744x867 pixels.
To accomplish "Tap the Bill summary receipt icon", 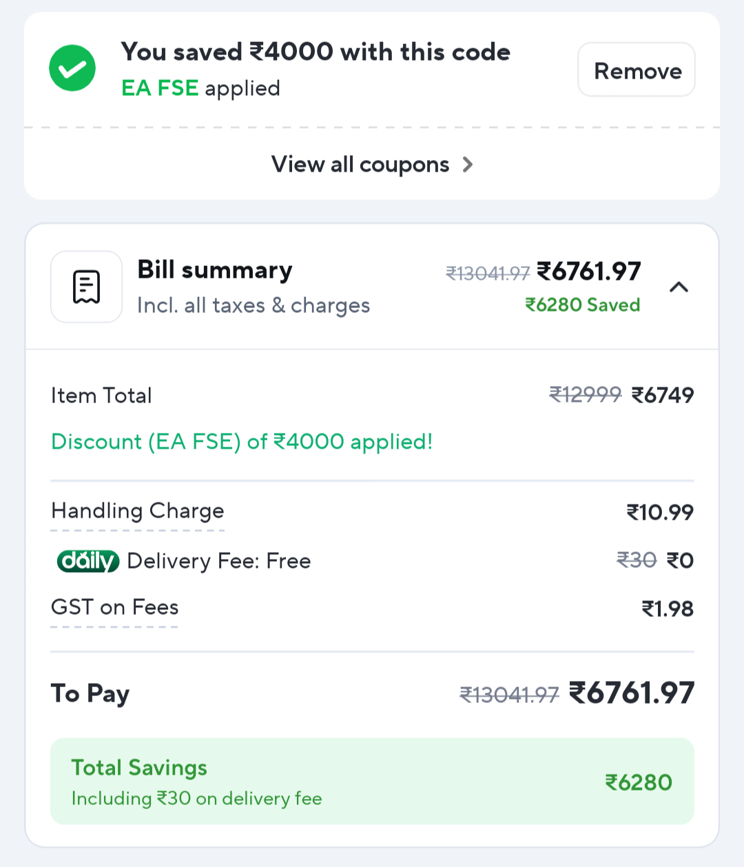I will pos(86,287).
